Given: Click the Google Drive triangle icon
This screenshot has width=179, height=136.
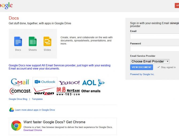Looking at the screenshot, I should [x=11, y=110].
